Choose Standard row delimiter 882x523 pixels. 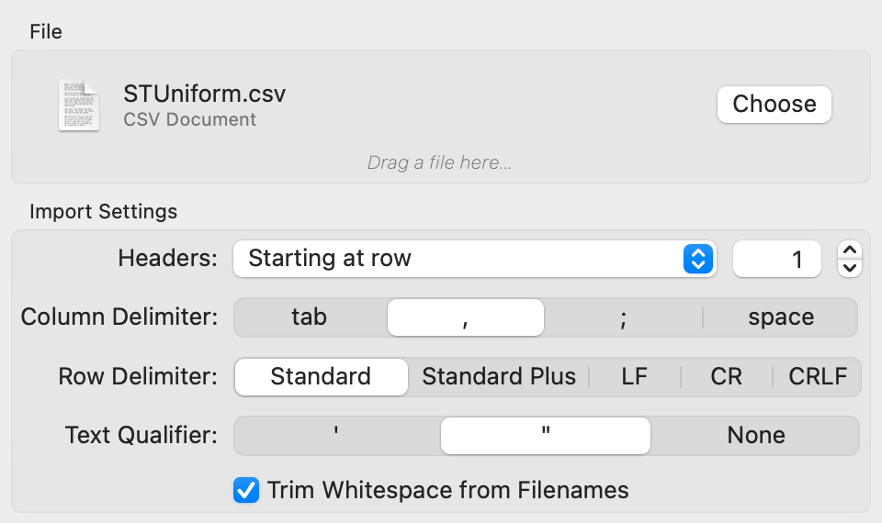(x=321, y=376)
